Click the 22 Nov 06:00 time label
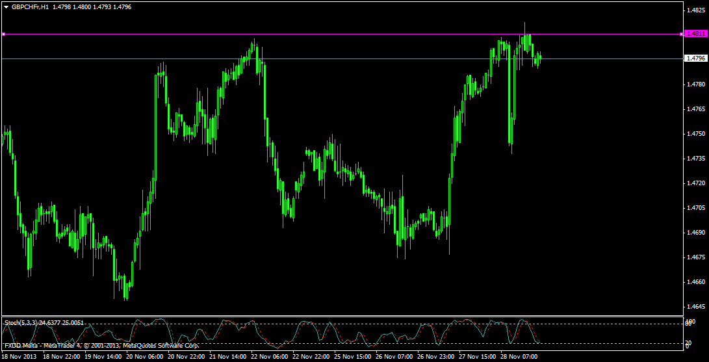The width and height of the screenshot is (709, 362). [x=270, y=357]
